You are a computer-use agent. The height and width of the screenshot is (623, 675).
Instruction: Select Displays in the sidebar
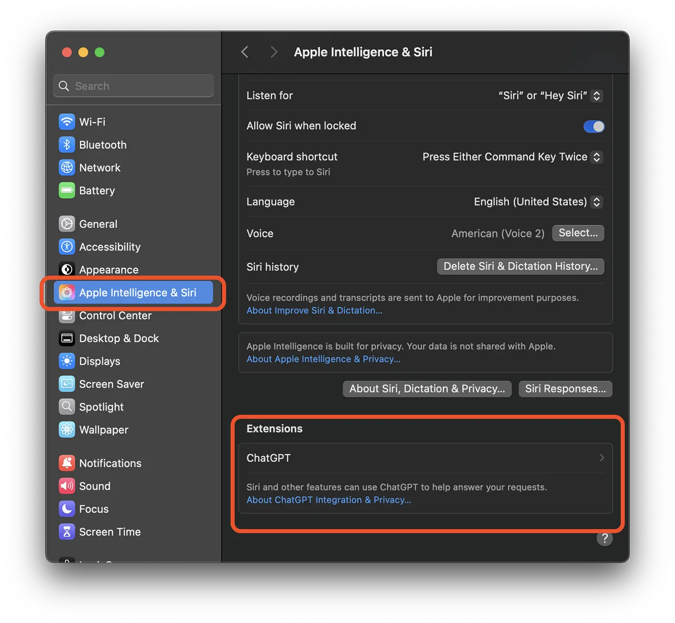coord(134,361)
